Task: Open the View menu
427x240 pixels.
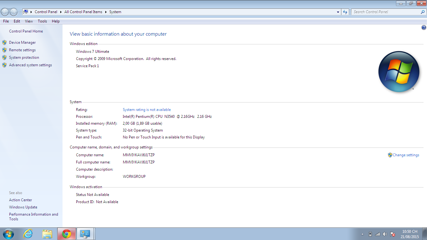Action: click(x=29, y=21)
